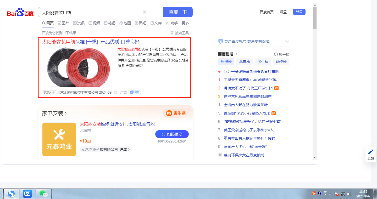The width and height of the screenshot is (377, 199).
Task: Open the 反馈 feedback pencil icon
Action: coord(370,152)
